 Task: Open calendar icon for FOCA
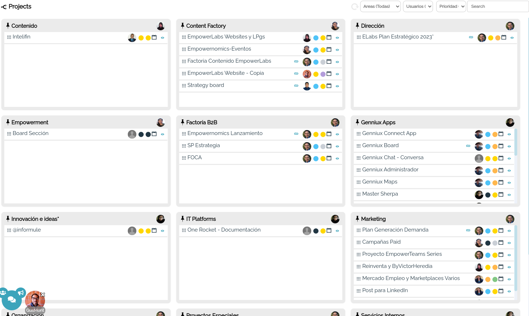click(329, 158)
